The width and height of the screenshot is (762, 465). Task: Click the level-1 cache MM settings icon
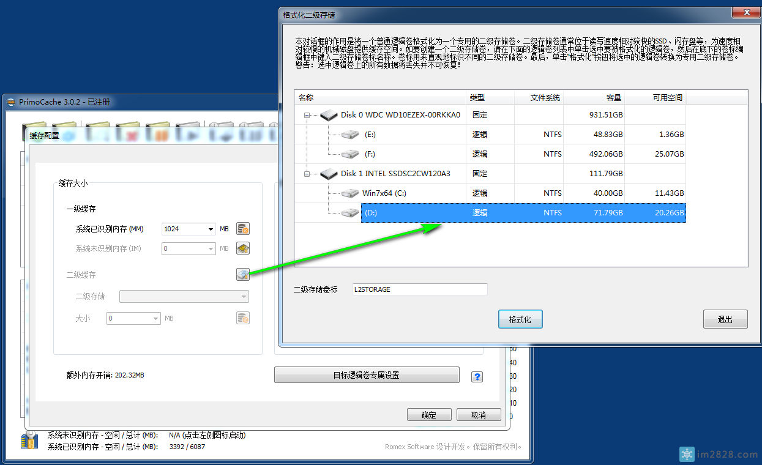[x=243, y=229]
